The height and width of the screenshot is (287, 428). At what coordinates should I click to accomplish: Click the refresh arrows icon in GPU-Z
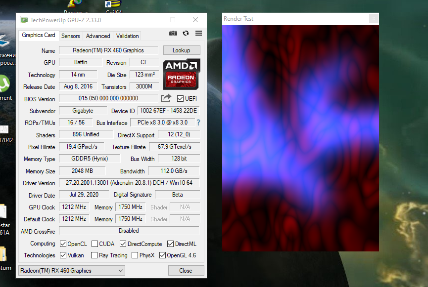point(186,33)
